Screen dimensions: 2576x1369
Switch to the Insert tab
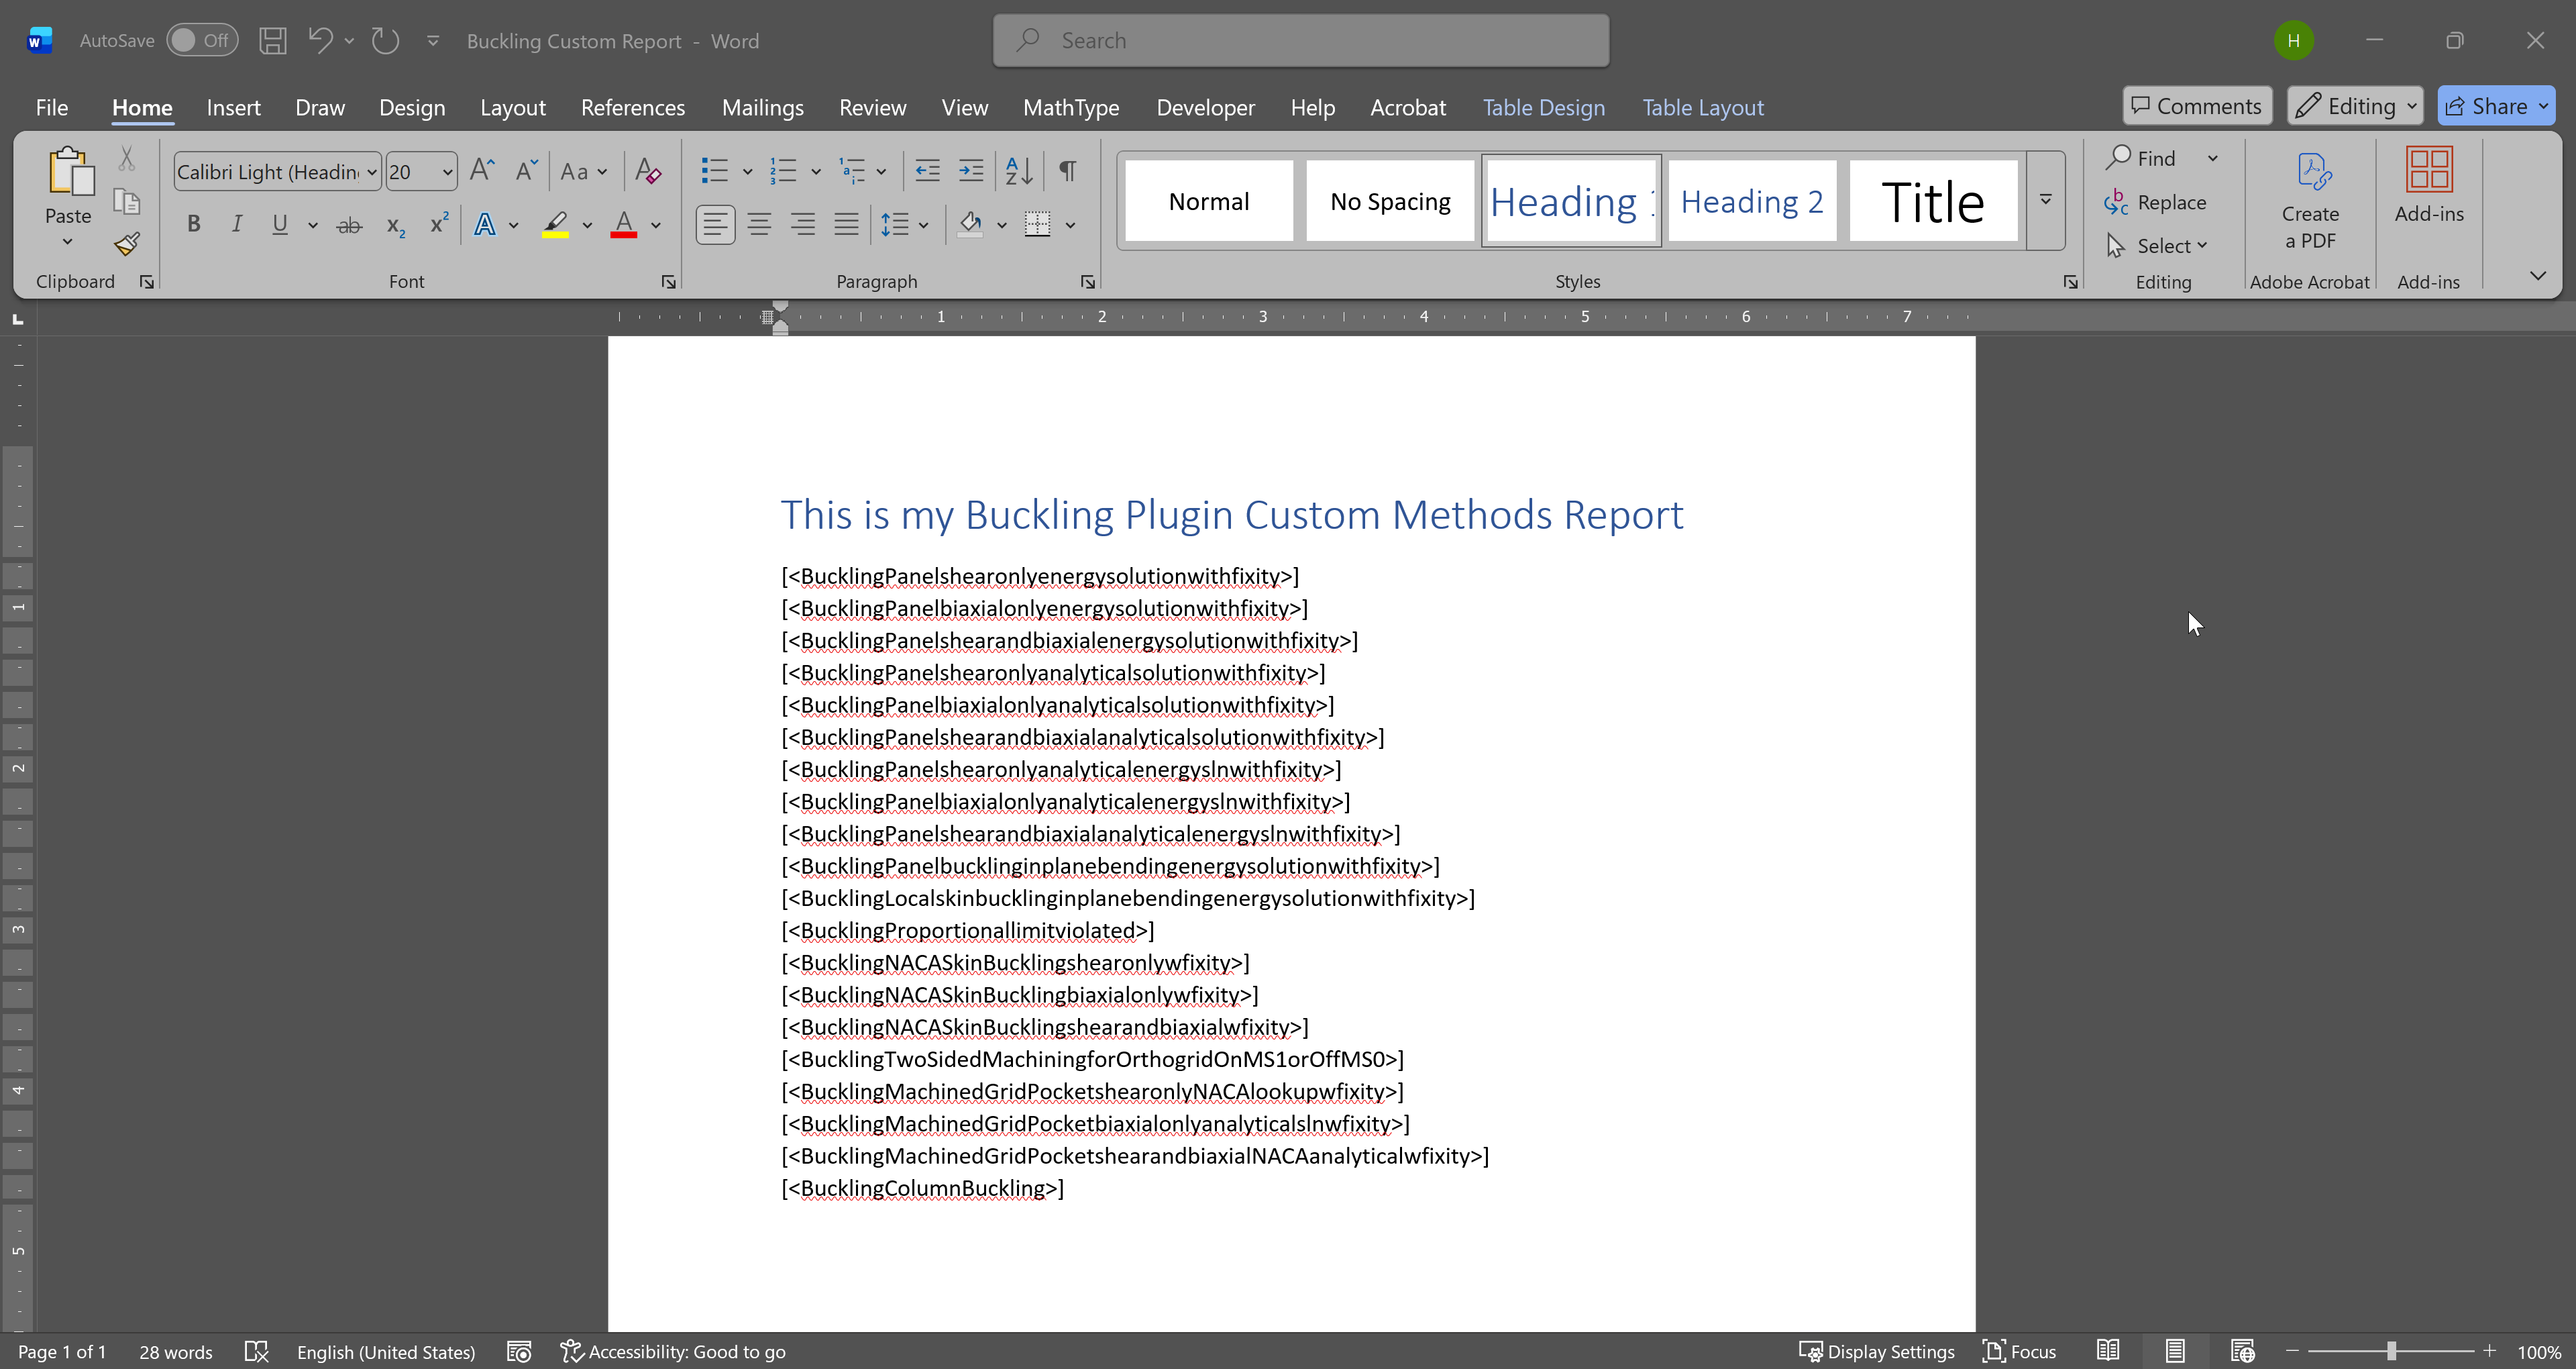[233, 107]
